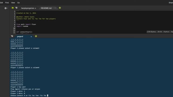Click the terminal pane layout icon
173x97 pixels.
[12, 36]
